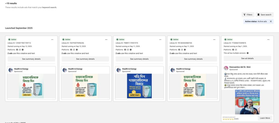See summary details for ad 798891175931975
The height and width of the screenshot is (123, 279).
click(139, 59)
